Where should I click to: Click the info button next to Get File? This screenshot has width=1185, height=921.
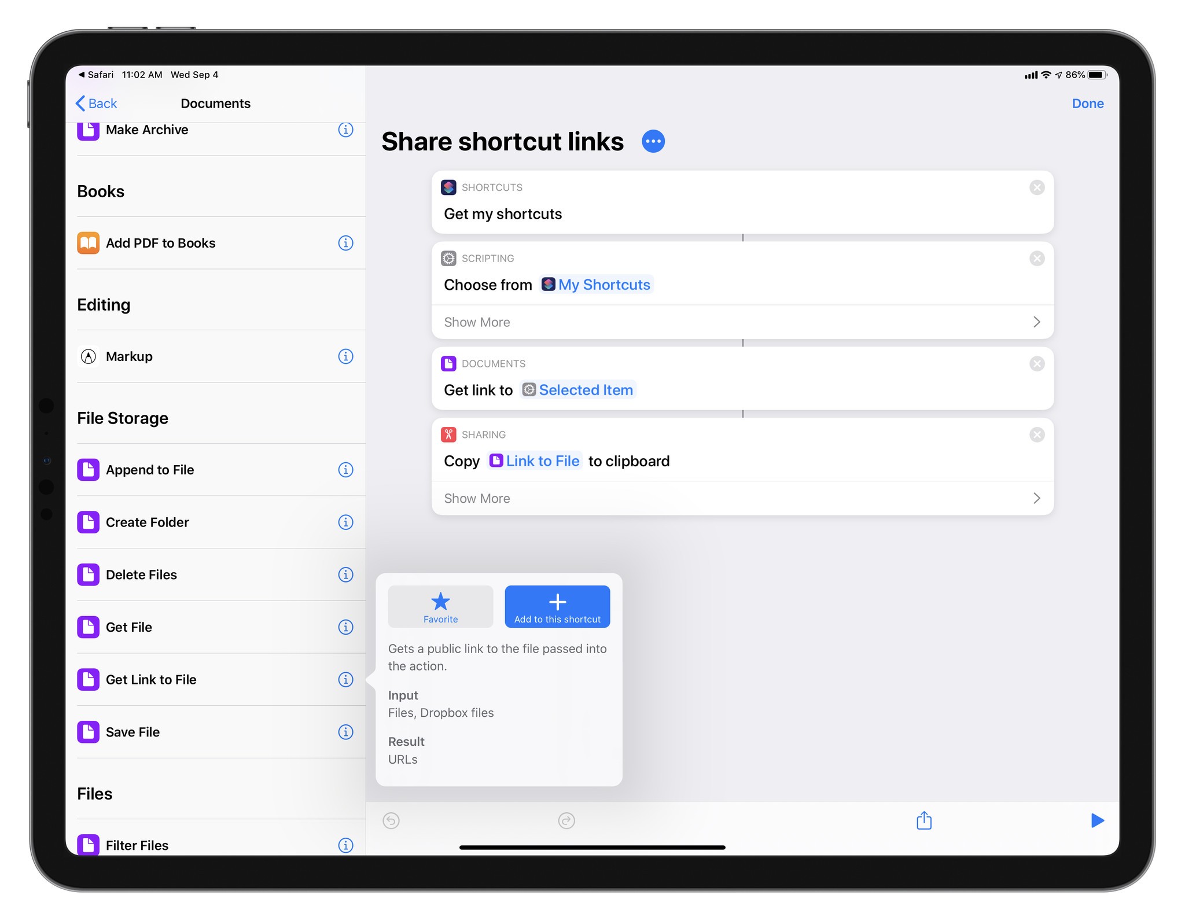[345, 628]
